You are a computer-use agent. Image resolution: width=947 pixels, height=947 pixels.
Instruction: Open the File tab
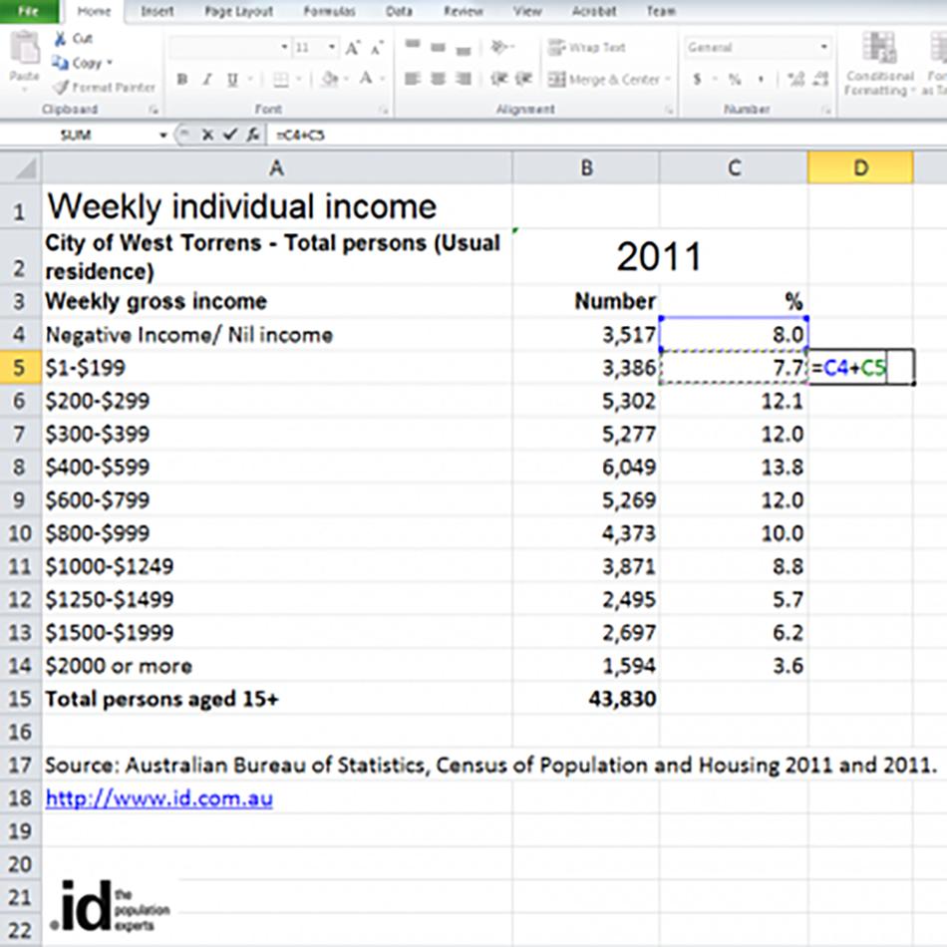tap(28, 12)
